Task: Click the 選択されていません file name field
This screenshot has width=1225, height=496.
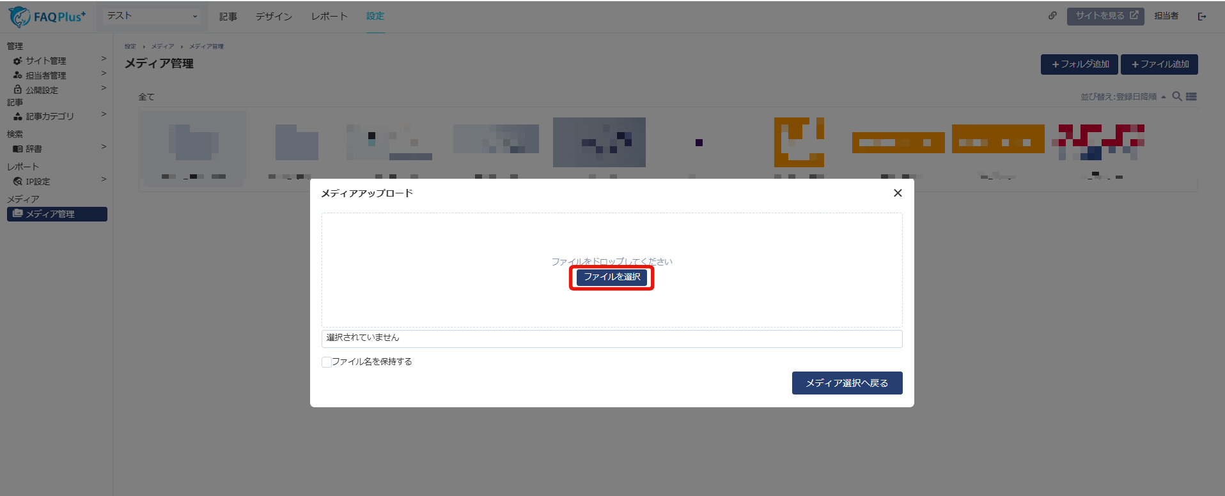Action: (x=612, y=338)
